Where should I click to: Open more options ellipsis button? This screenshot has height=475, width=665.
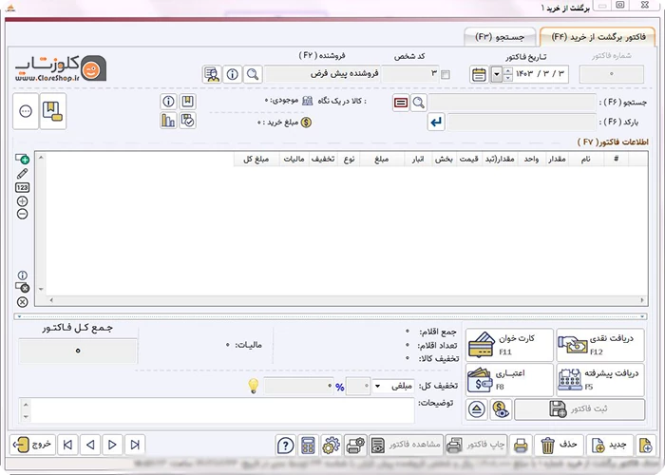26,111
